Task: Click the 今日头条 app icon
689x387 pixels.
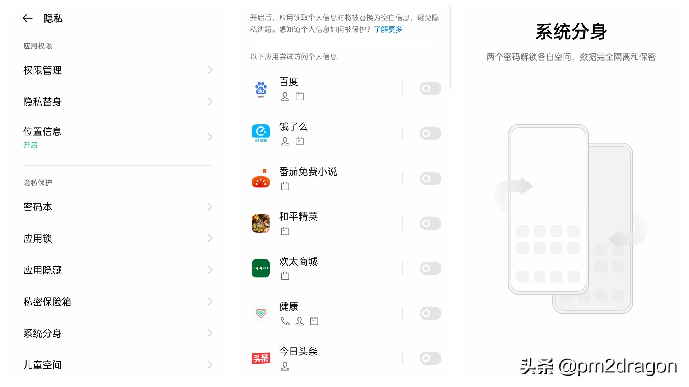Action: click(261, 358)
